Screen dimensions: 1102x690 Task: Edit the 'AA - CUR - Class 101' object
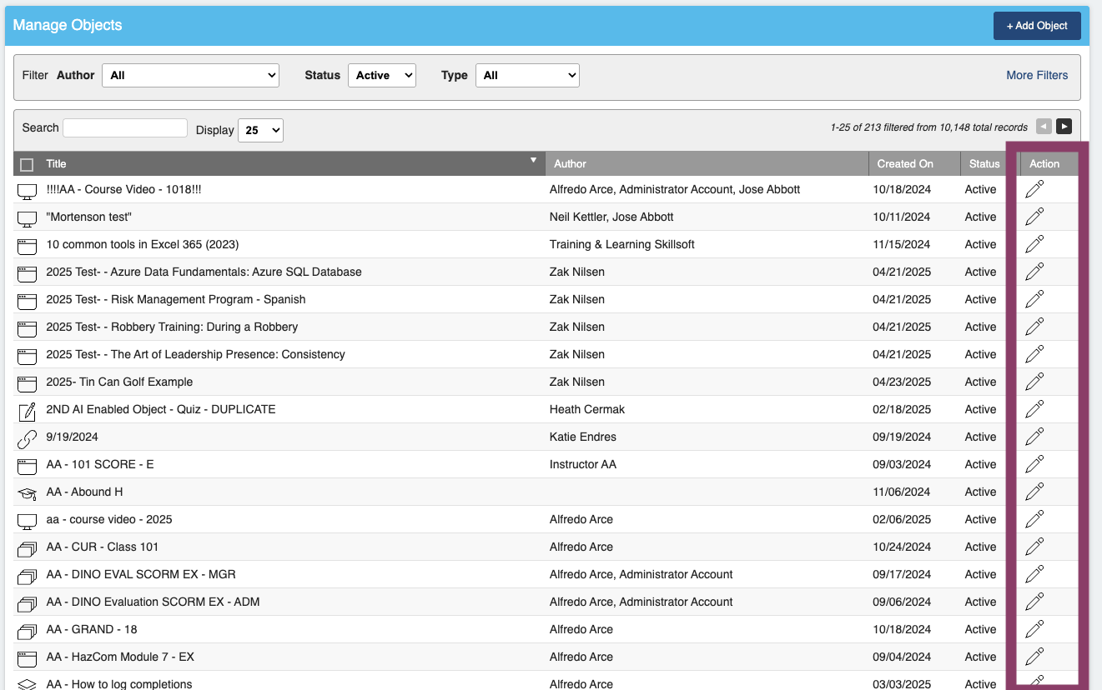pyautogui.click(x=1034, y=547)
